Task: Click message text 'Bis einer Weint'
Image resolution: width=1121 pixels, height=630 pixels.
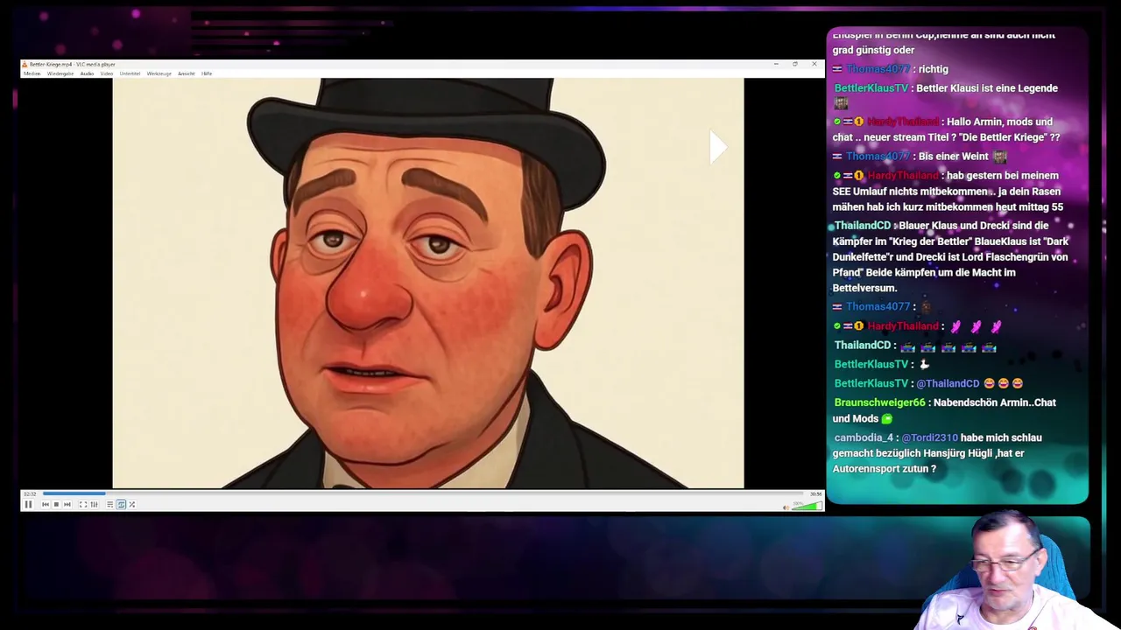Action: (x=953, y=157)
